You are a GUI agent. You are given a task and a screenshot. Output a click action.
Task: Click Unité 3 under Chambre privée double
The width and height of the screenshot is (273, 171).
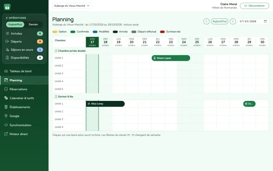59,73
